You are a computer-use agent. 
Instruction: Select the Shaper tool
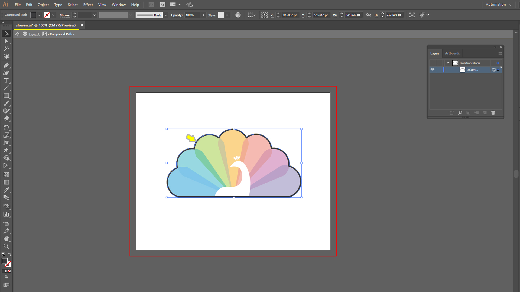[6, 111]
